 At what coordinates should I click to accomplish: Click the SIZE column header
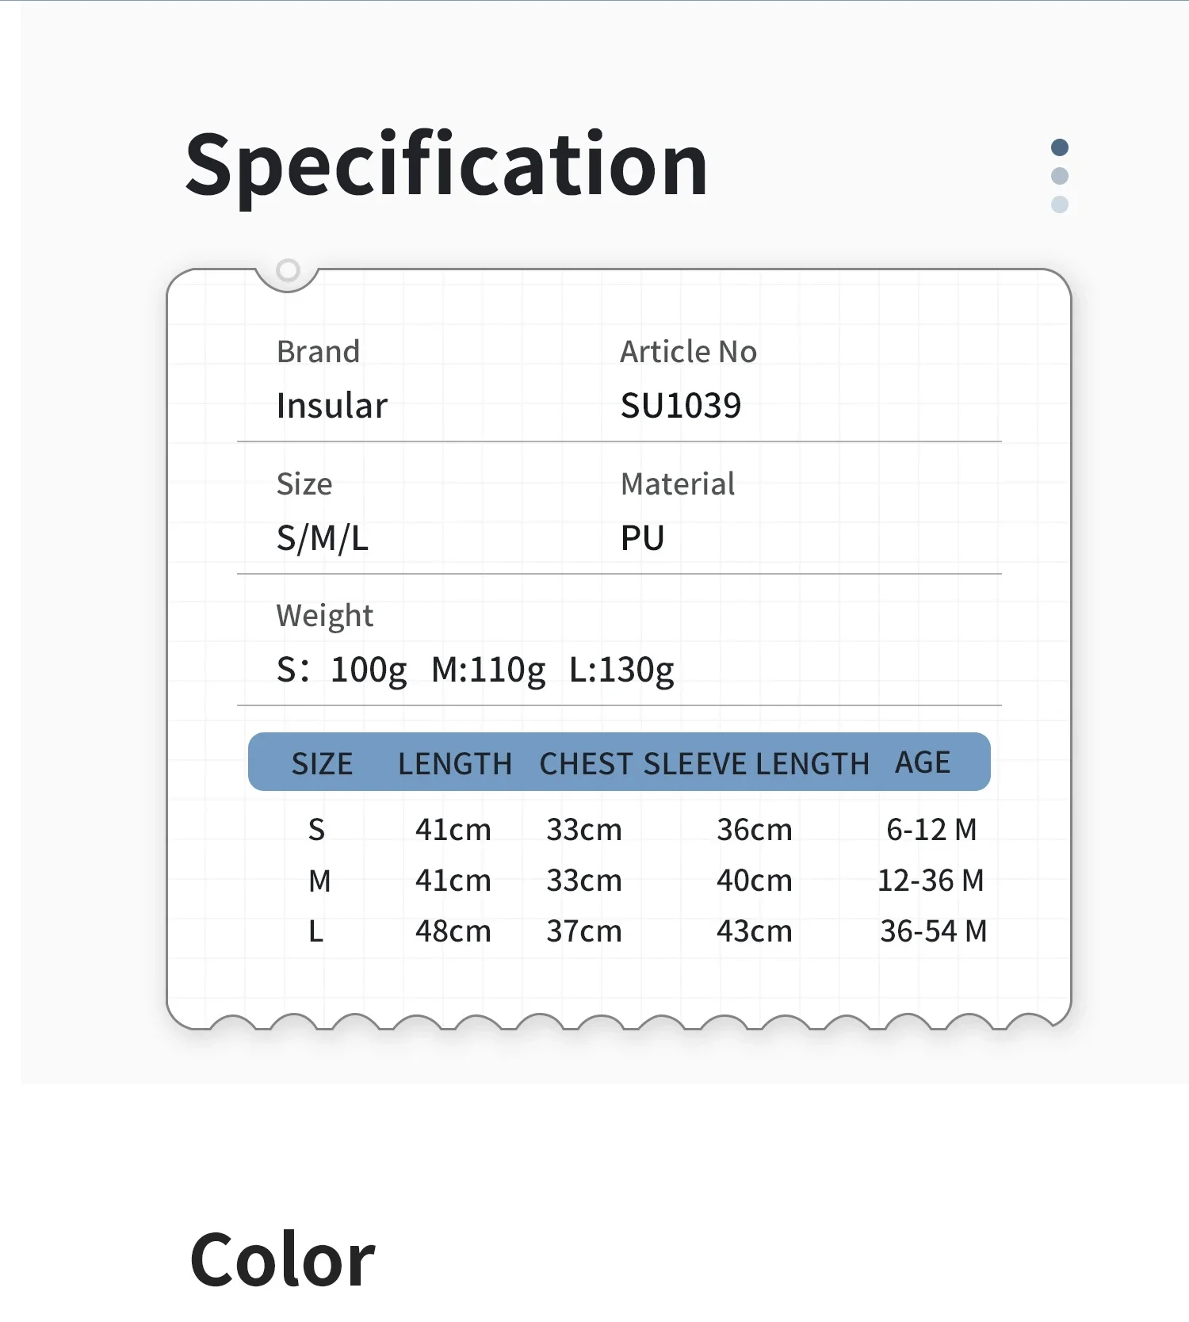pos(322,763)
